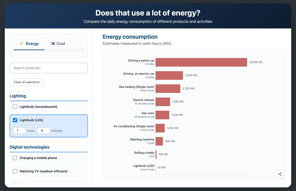Click the LED hours input box
The image size is (296, 191).
(x=19, y=131)
